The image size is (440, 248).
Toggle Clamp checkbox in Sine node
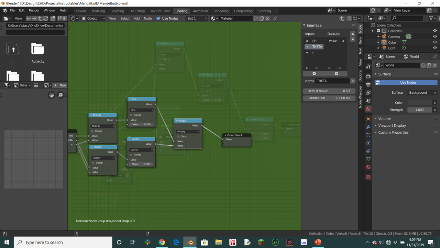132,115
